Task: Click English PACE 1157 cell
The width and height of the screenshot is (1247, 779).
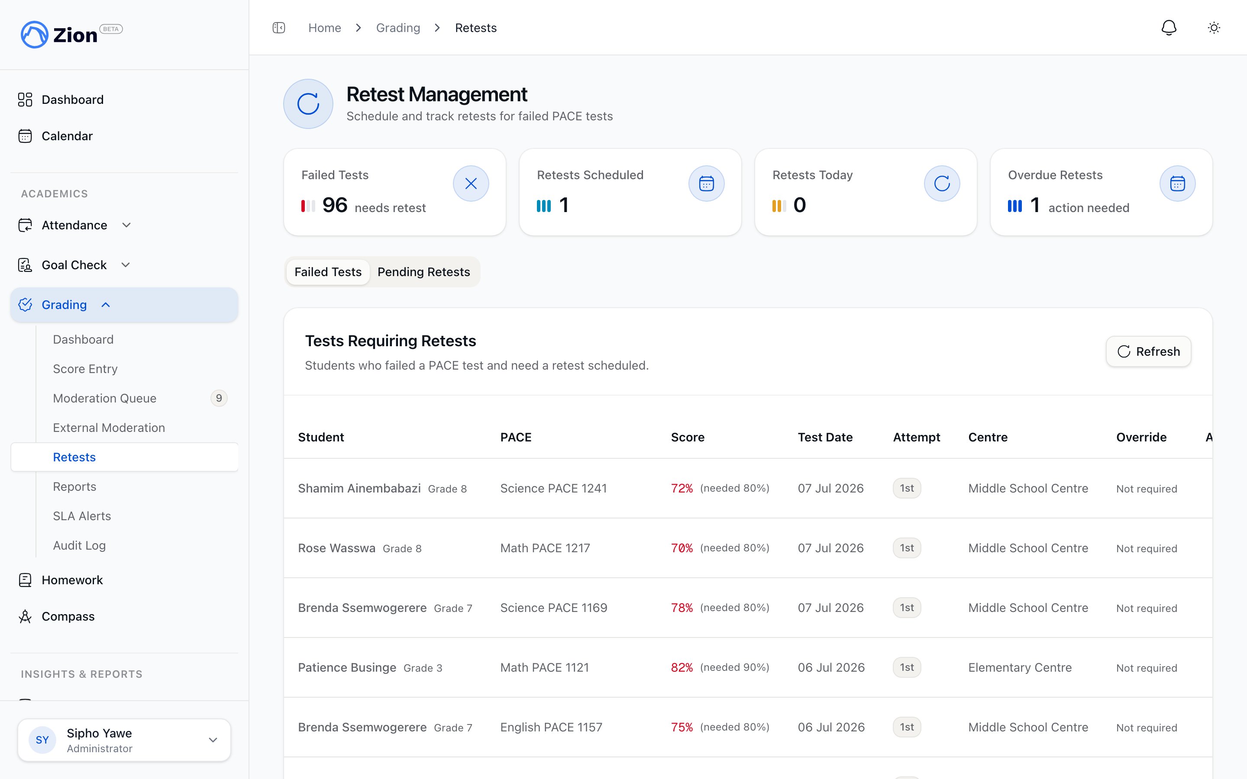Action: pyautogui.click(x=551, y=727)
